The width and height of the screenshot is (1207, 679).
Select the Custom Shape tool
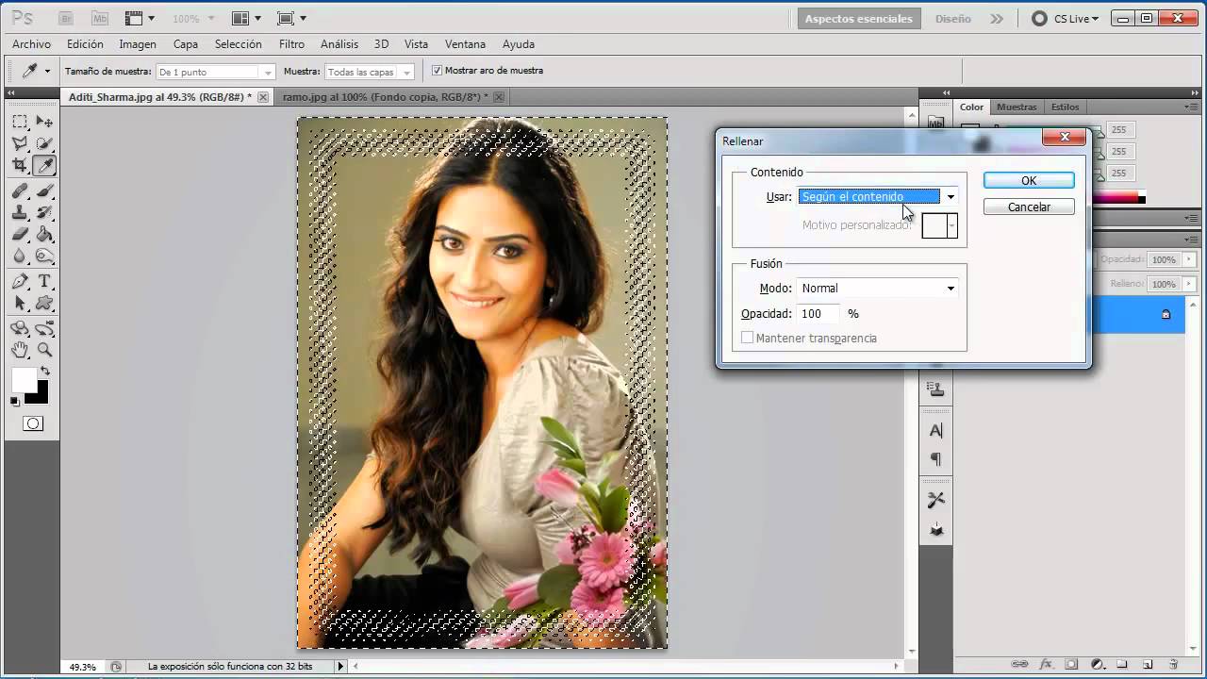tap(44, 303)
